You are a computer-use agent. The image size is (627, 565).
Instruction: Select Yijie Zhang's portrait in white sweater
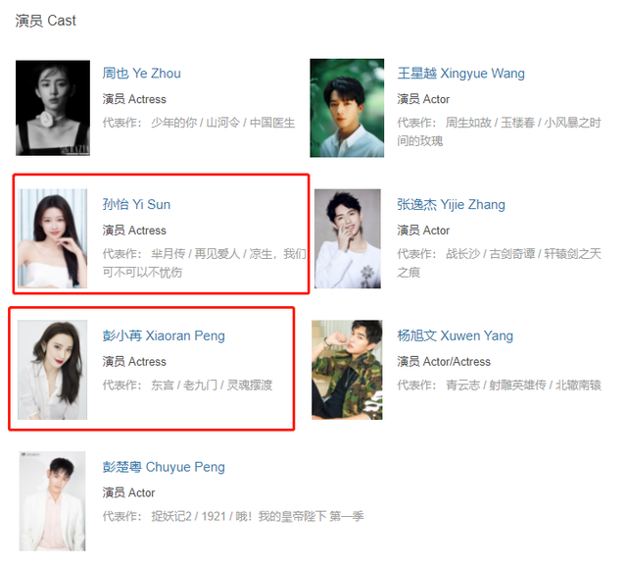pyautogui.click(x=348, y=238)
